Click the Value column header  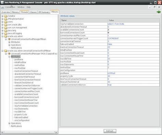(133, 20)
